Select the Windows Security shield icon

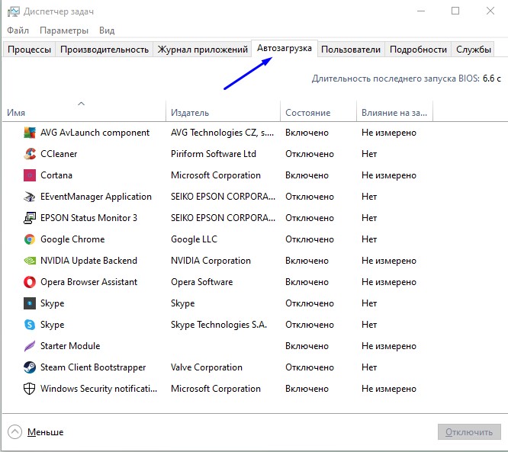[30, 389]
